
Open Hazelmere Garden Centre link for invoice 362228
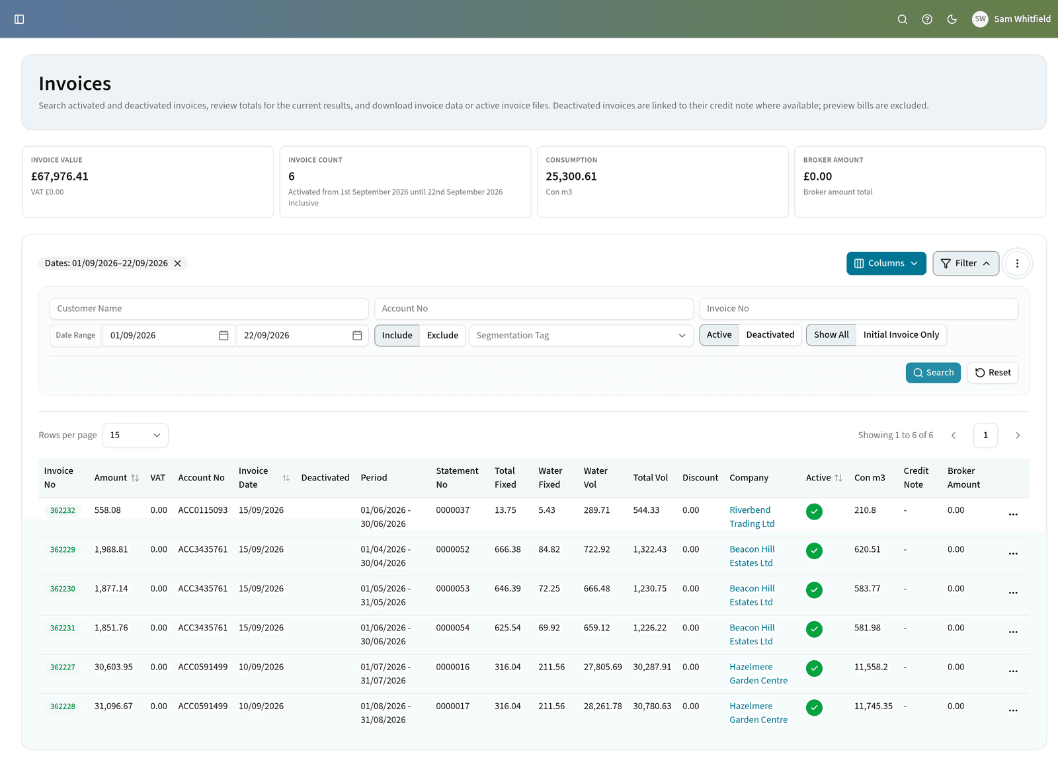(x=758, y=713)
